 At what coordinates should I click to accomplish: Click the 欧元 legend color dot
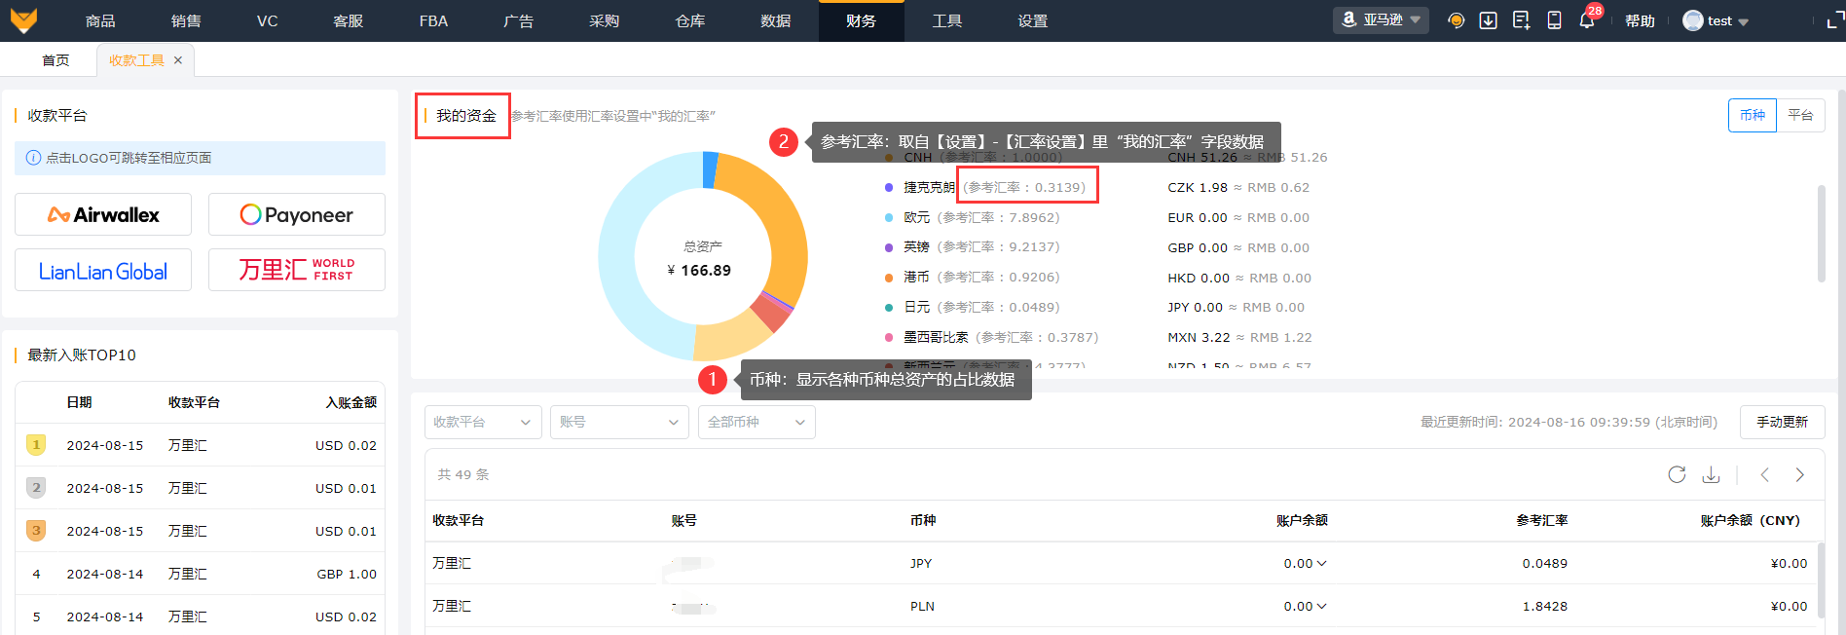[x=889, y=217]
